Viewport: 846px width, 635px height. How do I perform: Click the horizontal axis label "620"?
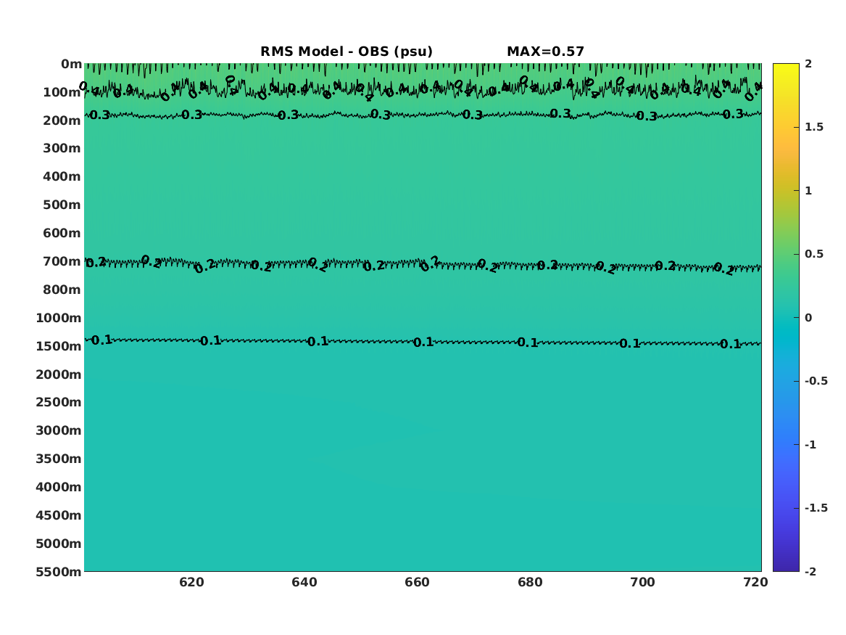click(191, 583)
